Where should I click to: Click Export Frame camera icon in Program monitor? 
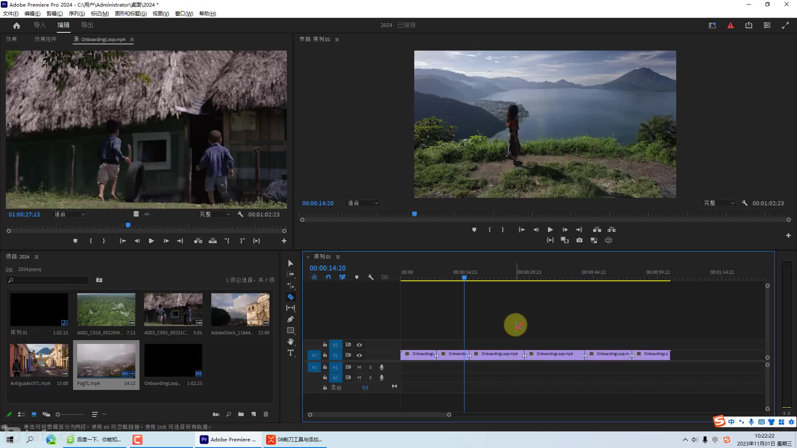579,240
